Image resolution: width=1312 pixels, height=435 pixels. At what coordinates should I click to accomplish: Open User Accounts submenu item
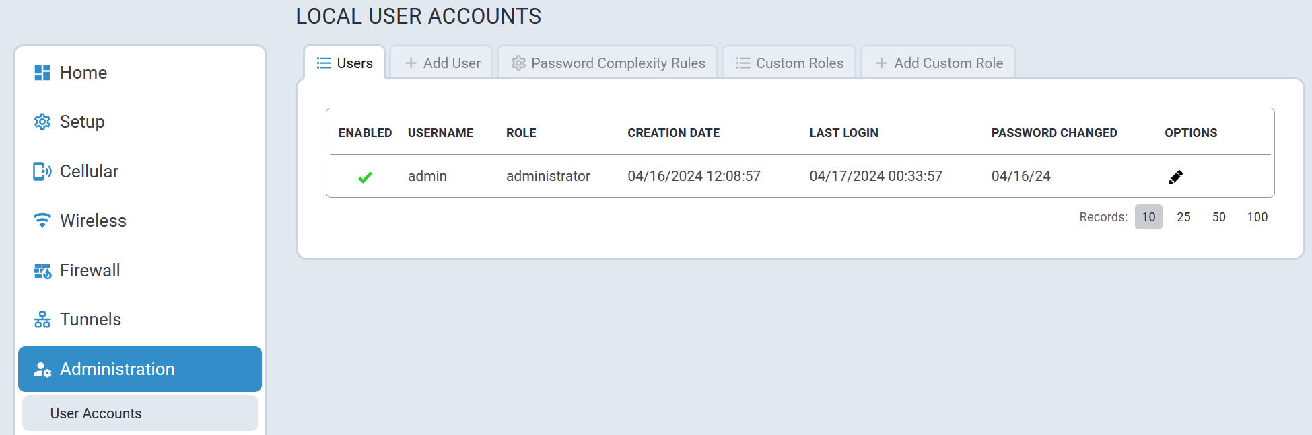[96, 413]
